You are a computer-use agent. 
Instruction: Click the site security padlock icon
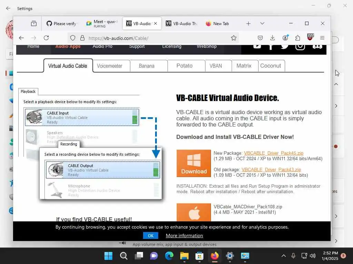point(82,38)
